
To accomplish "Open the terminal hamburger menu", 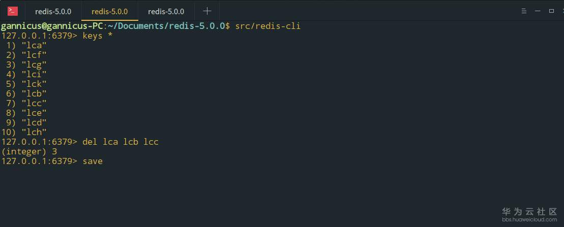I will (x=524, y=11).
